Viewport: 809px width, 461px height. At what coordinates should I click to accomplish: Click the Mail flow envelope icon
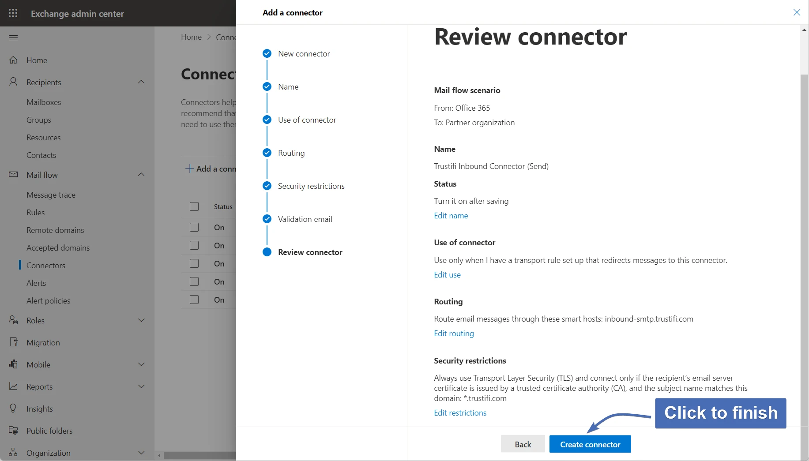tap(13, 175)
